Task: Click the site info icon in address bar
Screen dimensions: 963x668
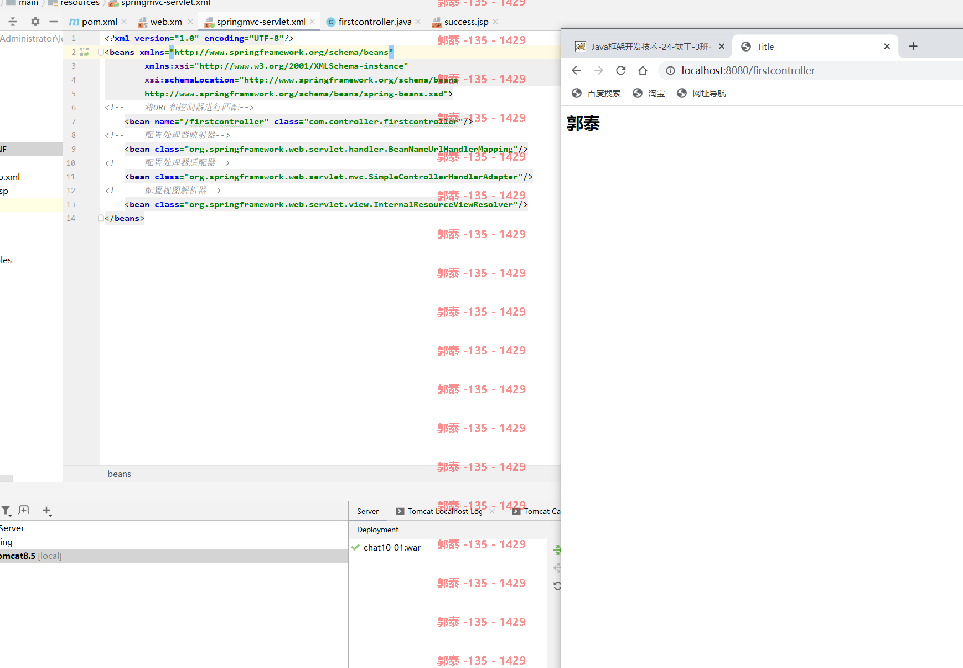Action: [670, 70]
